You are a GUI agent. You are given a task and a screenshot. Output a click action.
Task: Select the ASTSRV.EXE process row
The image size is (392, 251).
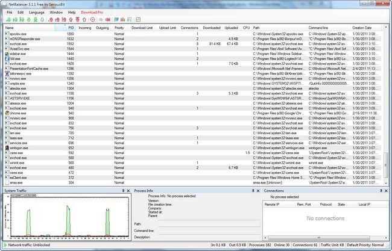click(x=192, y=98)
